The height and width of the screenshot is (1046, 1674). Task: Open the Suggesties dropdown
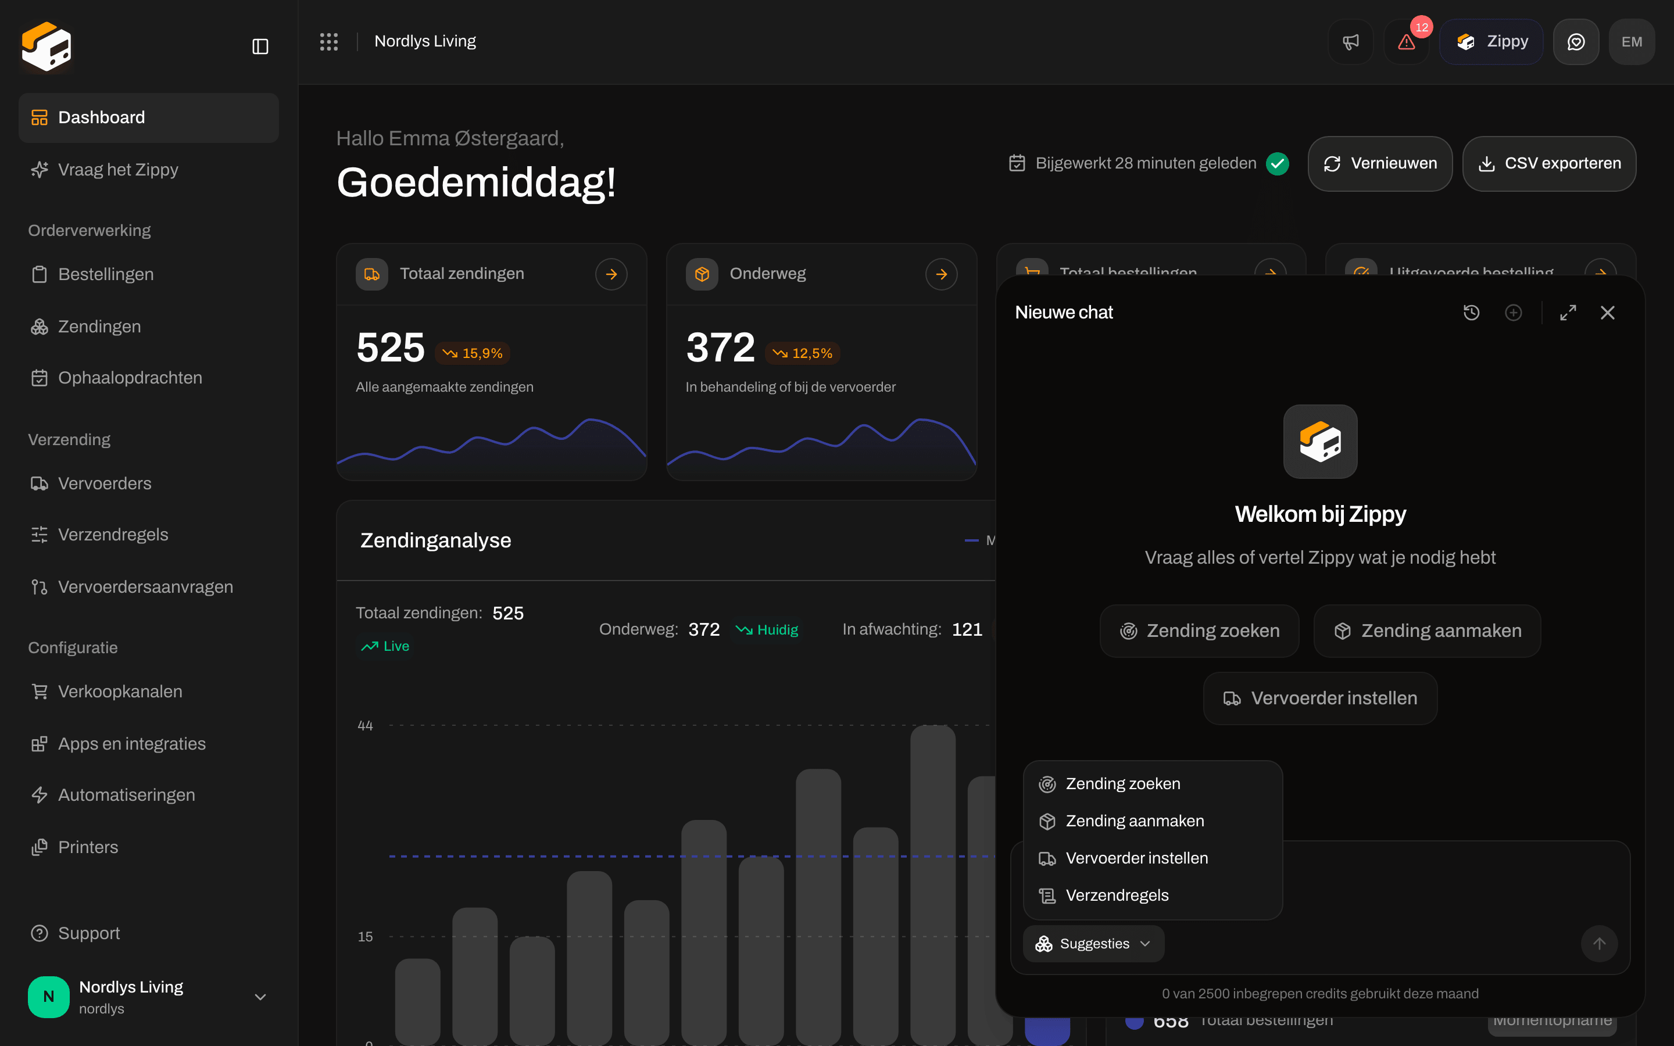point(1094,944)
